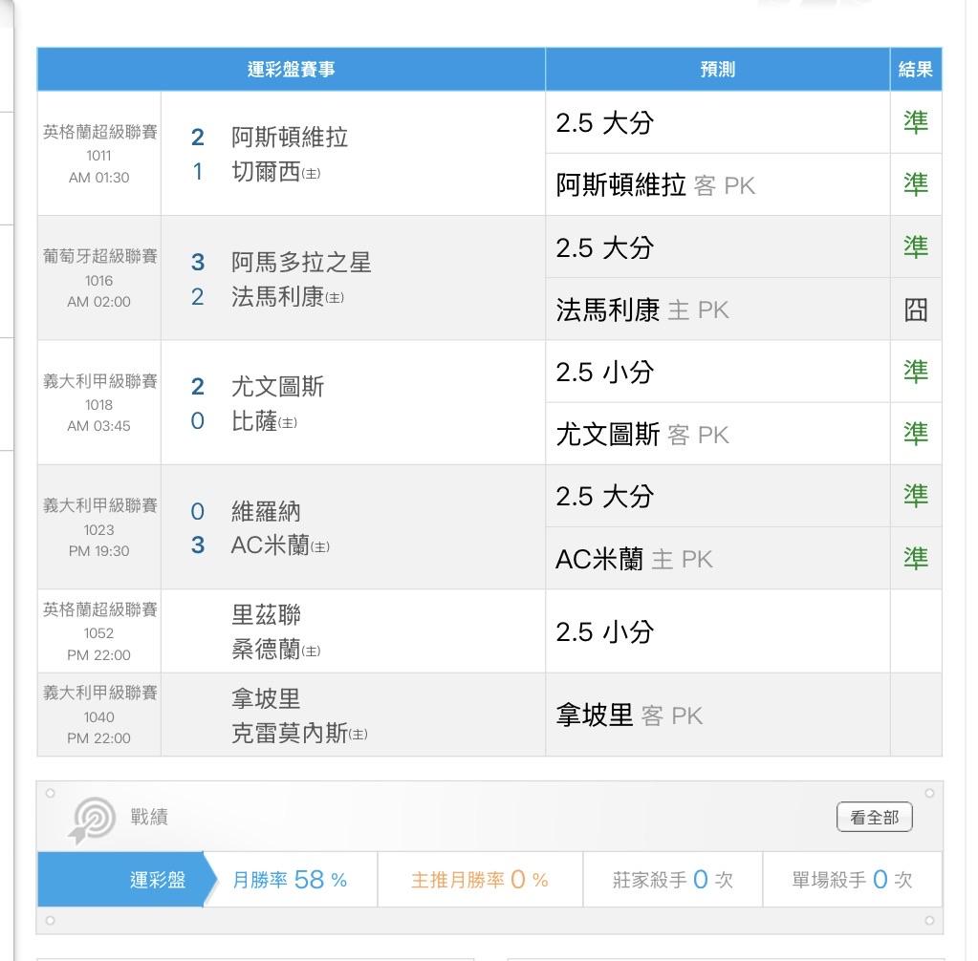
Task: Click the 尤文圖斯 team name in the match column
Action: 277,387
